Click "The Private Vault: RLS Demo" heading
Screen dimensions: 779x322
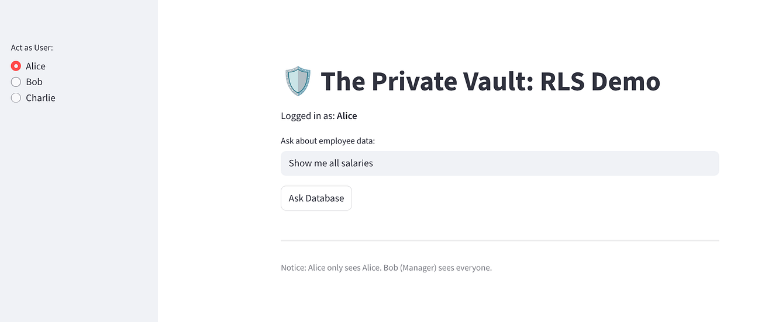(490, 81)
